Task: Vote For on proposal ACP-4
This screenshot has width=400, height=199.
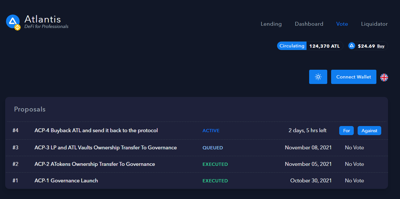Action: (346, 131)
